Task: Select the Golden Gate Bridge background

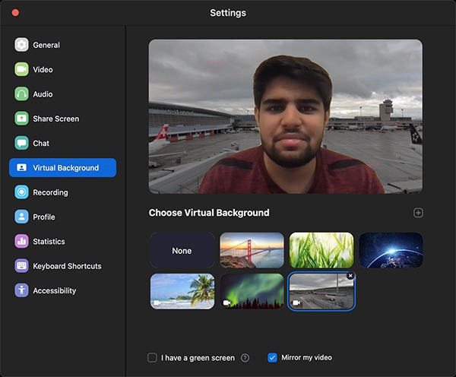Action: click(x=252, y=251)
